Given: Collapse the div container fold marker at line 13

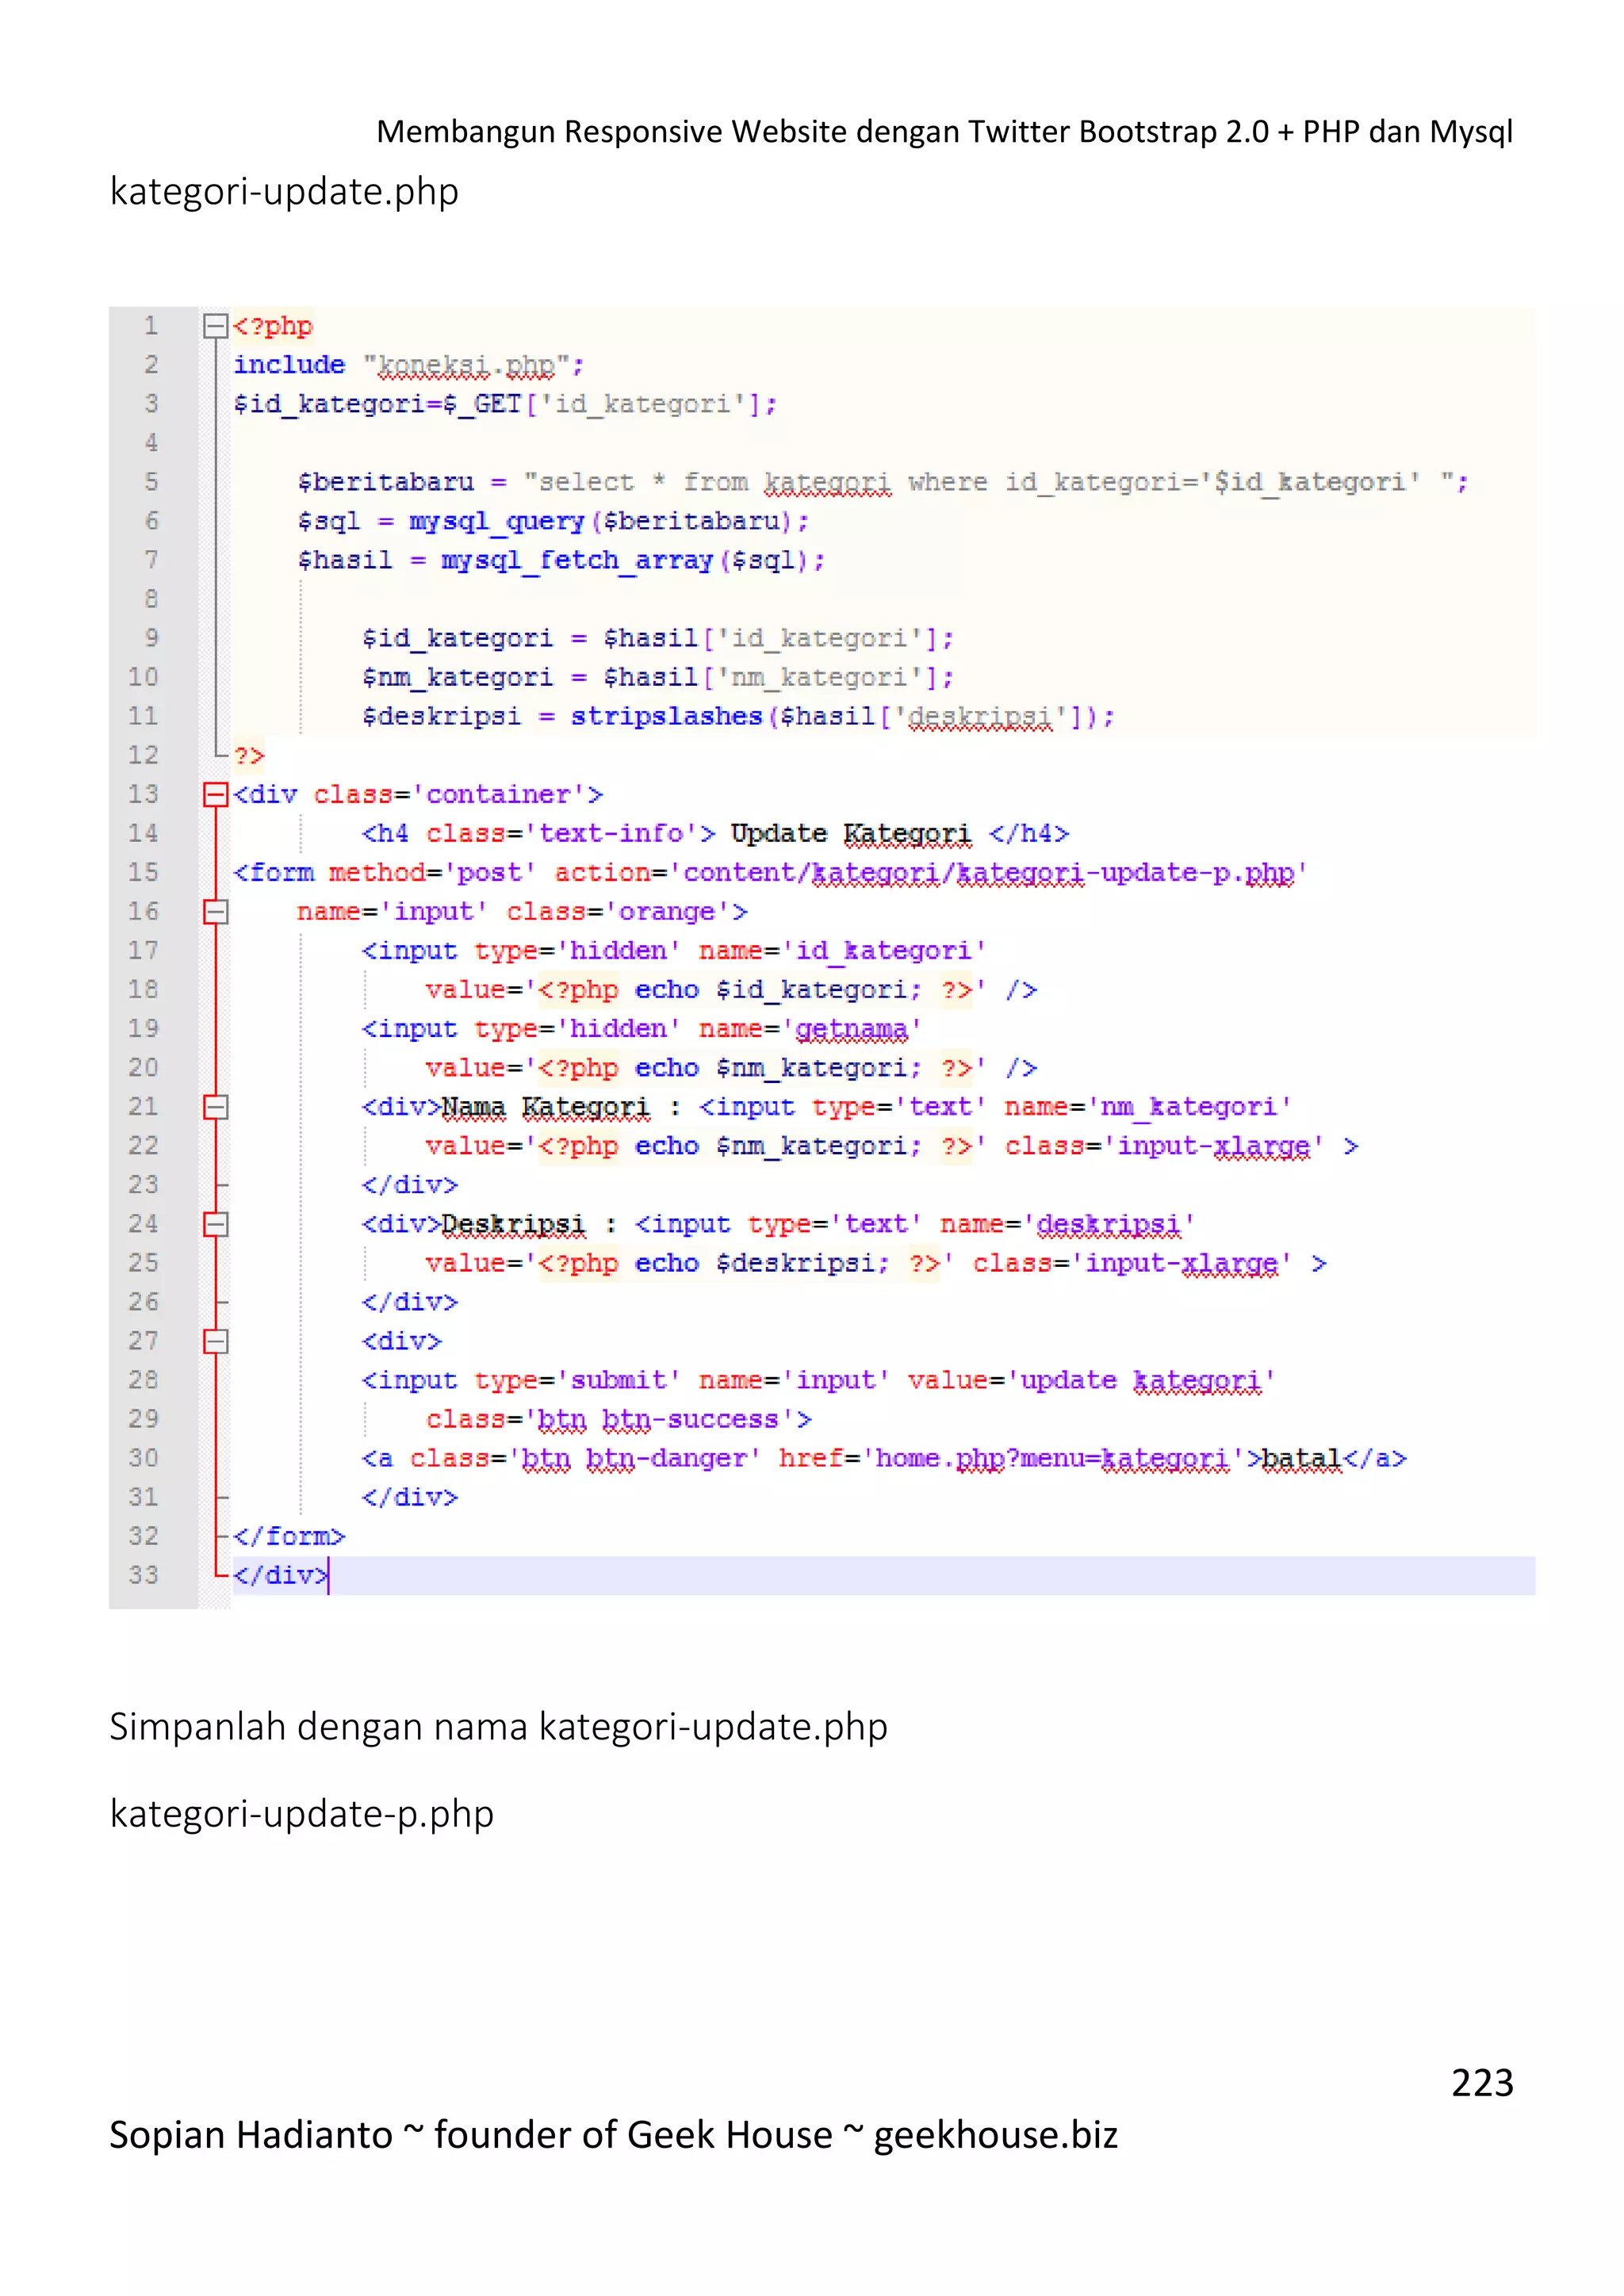Looking at the screenshot, I should 215,795.
